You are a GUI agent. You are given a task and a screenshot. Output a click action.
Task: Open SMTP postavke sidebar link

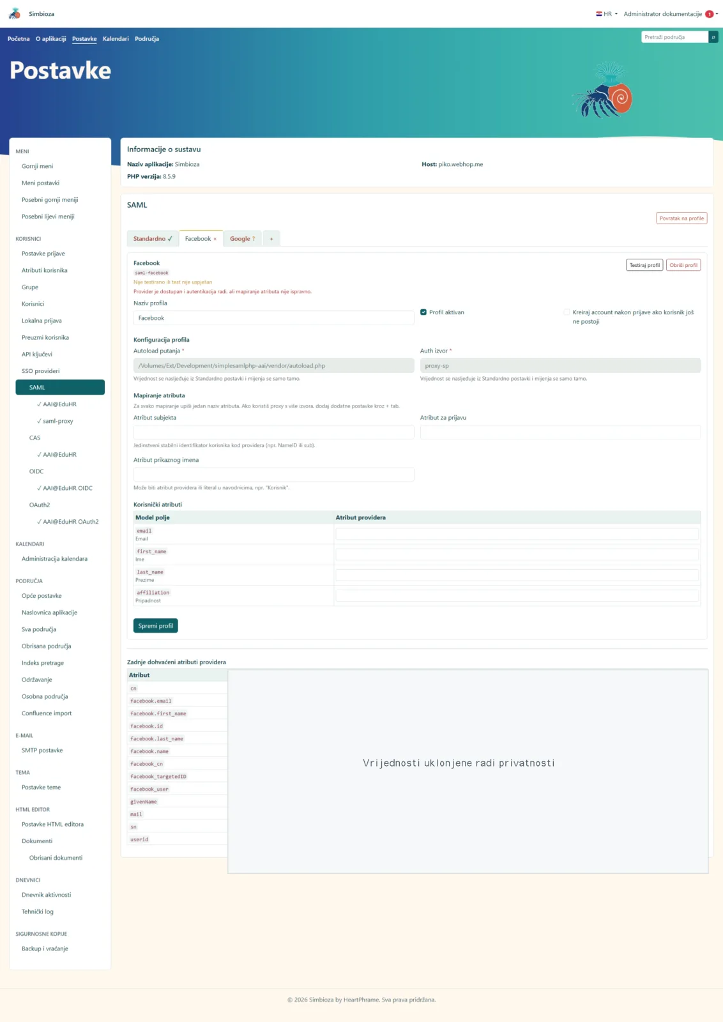coord(42,751)
